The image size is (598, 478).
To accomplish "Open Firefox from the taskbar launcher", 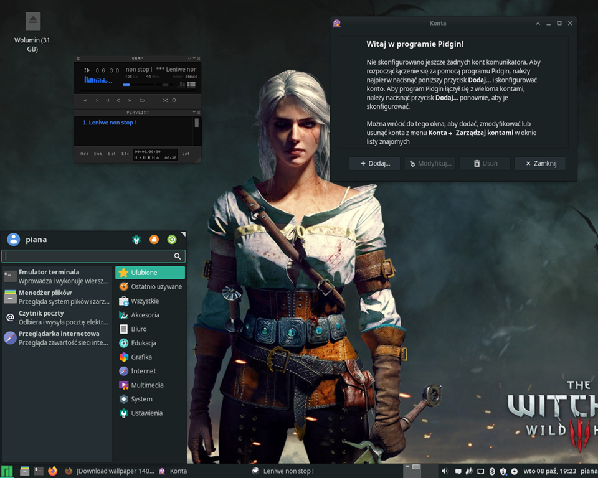I will [x=52, y=471].
